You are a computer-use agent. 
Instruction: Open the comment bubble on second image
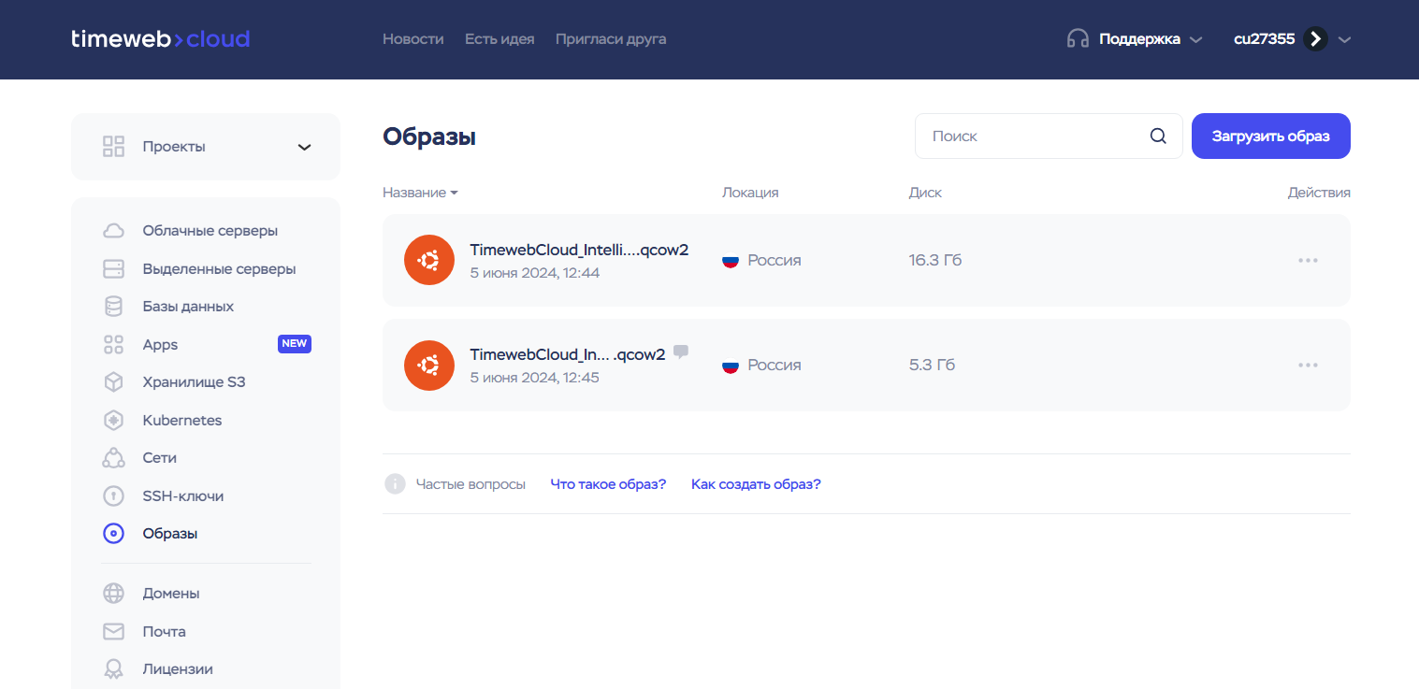pyautogui.click(x=681, y=352)
